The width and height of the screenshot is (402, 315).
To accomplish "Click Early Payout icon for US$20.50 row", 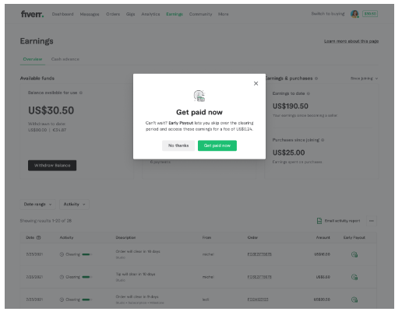I will click(x=354, y=299).
